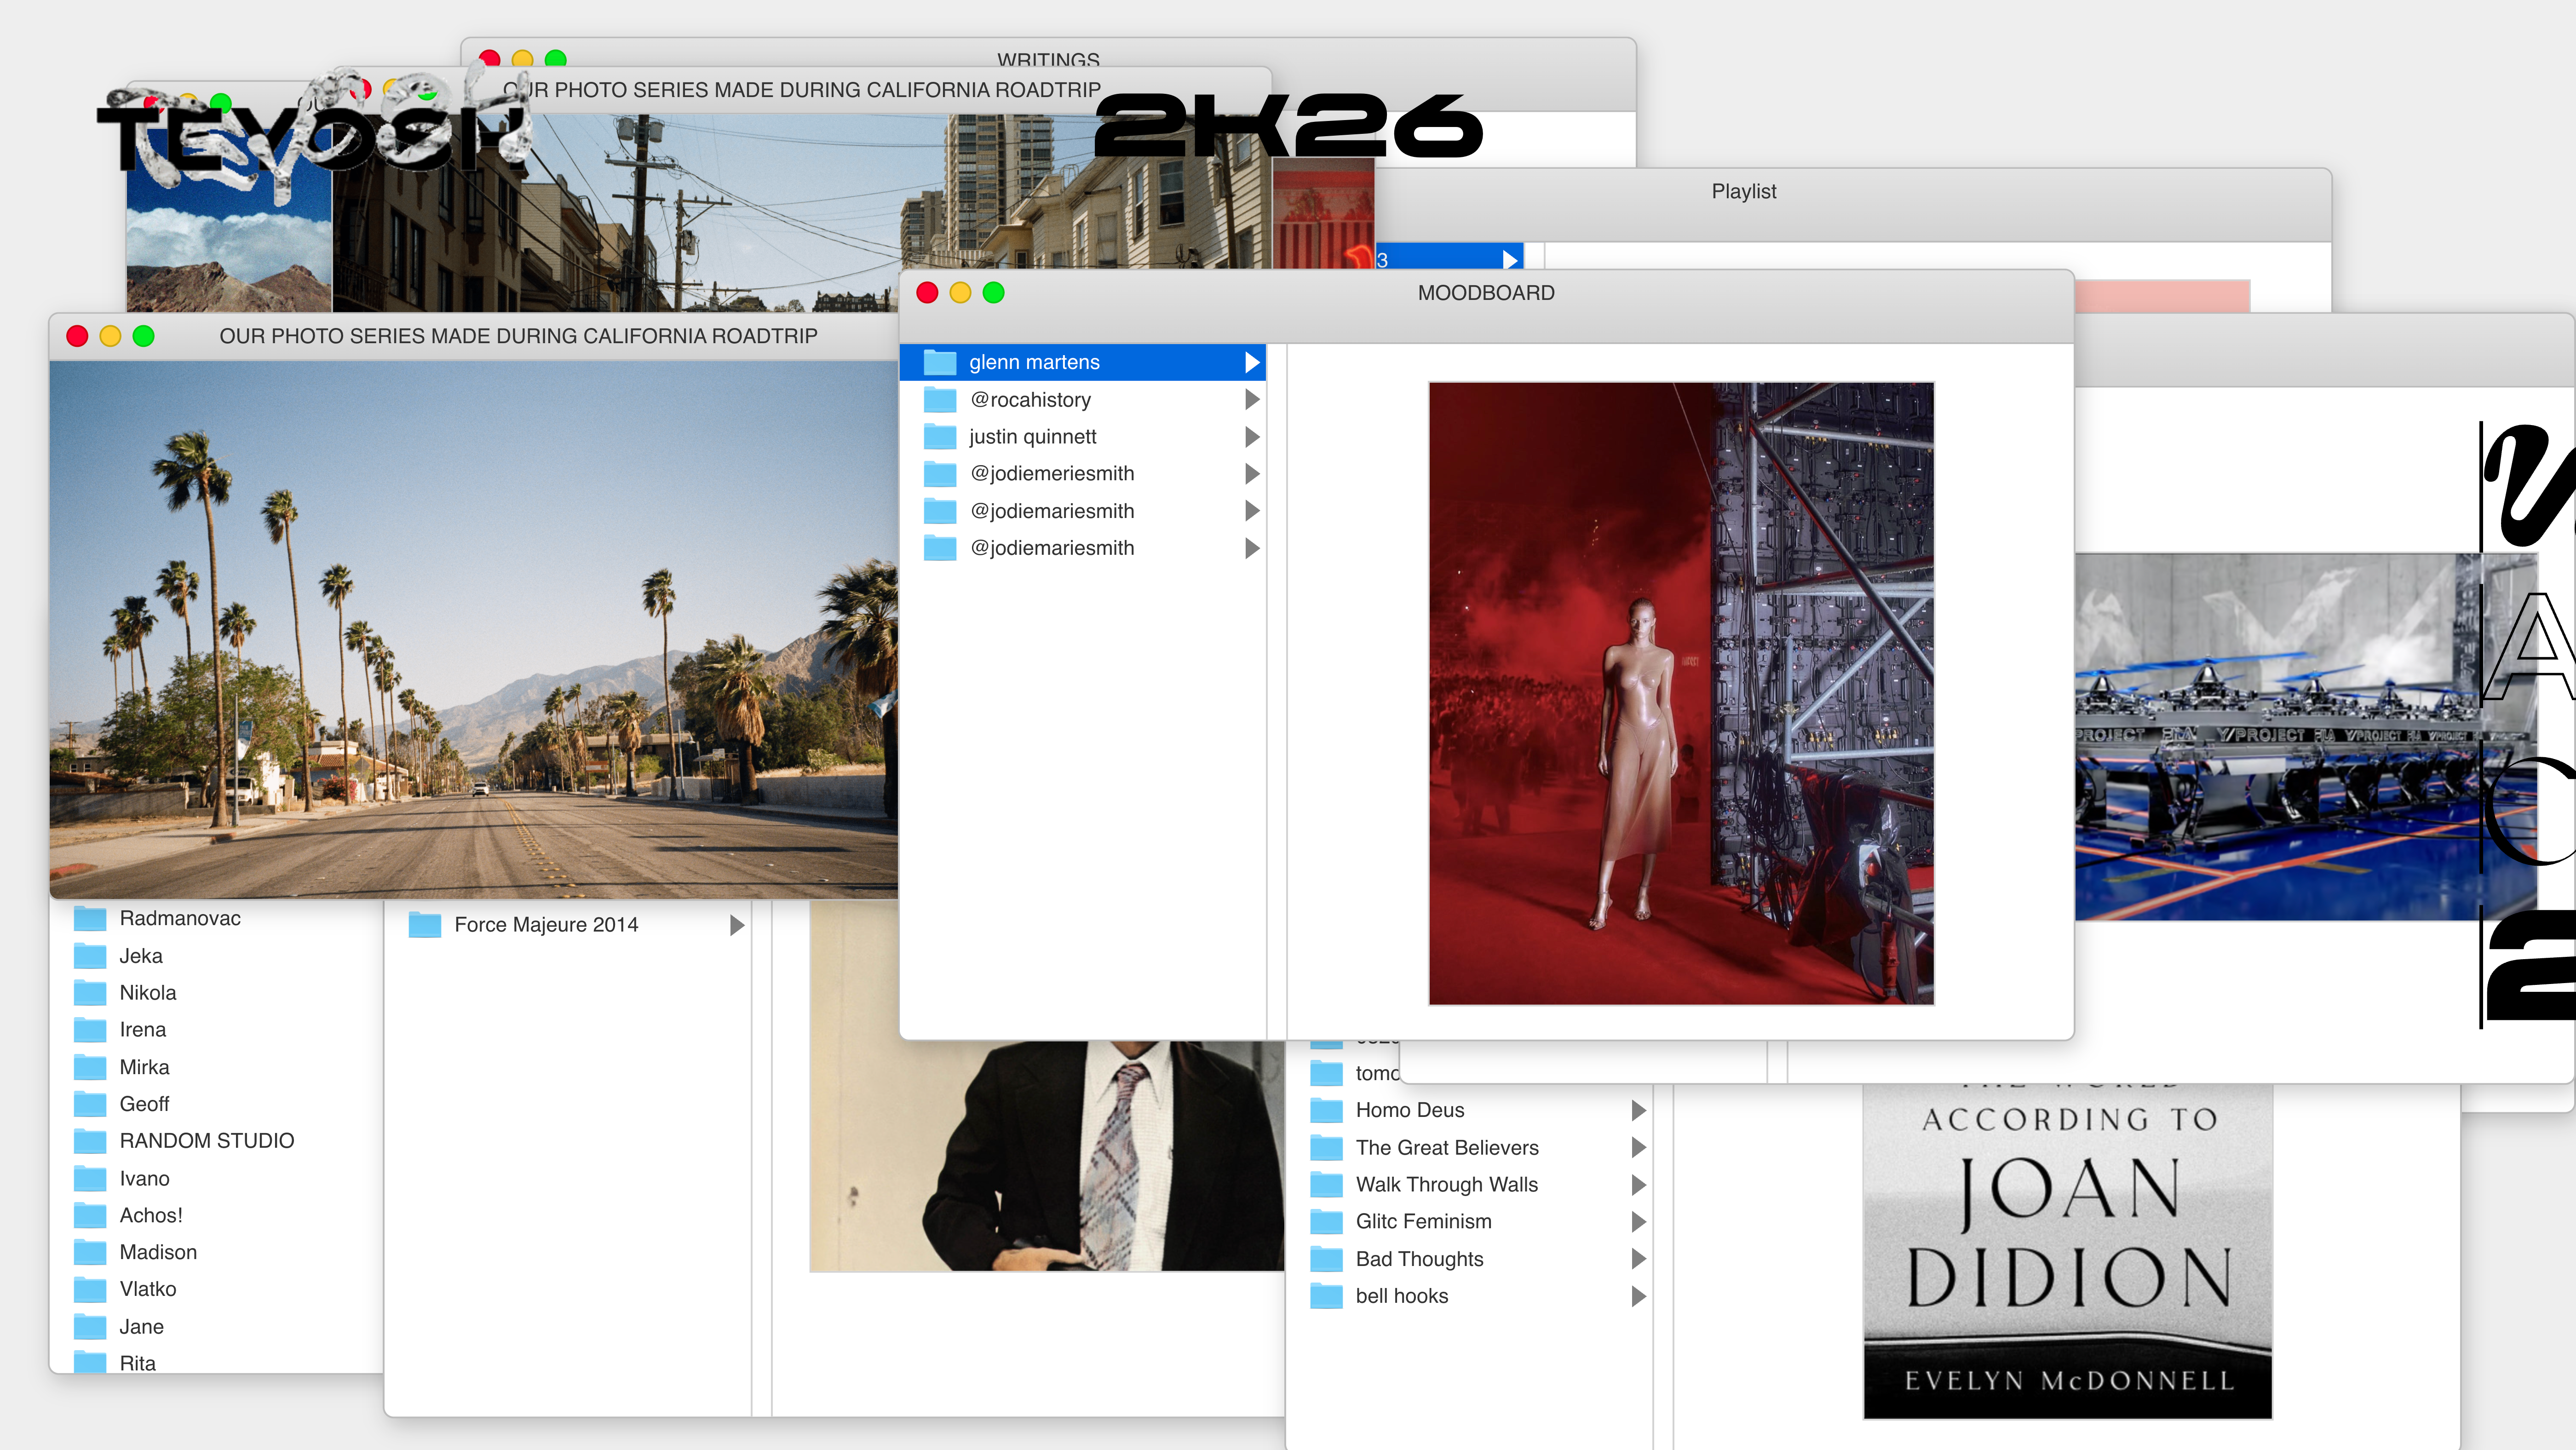The width and height of the screenshot is (2576, 1450).
Task: Open the RANDOM STUDIO folder icon
Action: click(90, 1141)
